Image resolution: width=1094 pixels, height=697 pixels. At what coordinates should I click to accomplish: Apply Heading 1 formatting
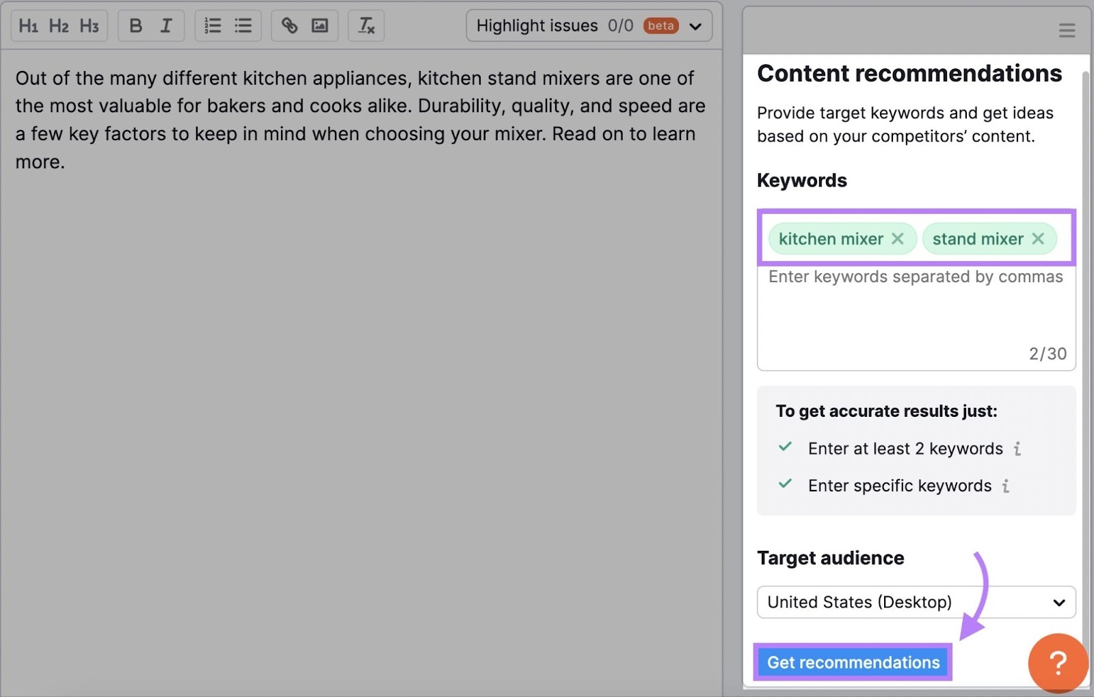[x=29, y=25]
